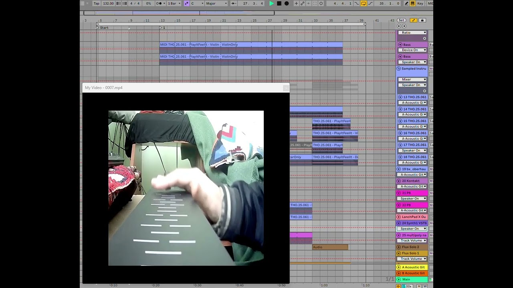The image size is (513, 288).
Task: Click the 0% groove amount field
Action: 148,3
